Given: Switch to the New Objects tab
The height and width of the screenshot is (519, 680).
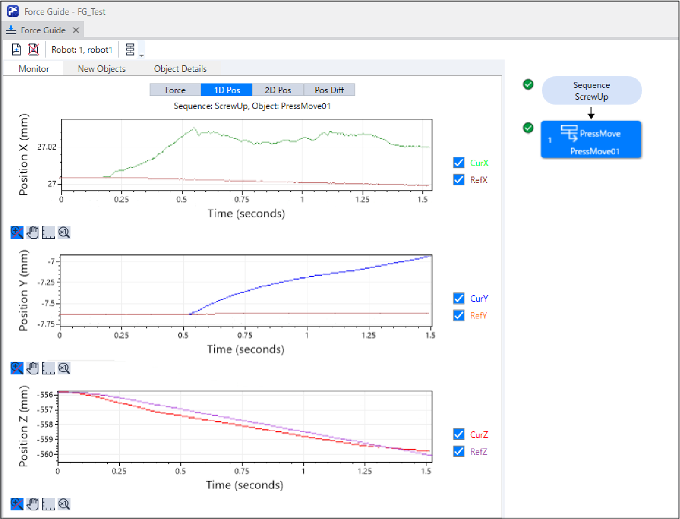Looking at the screenshot, I should [102, 69].
